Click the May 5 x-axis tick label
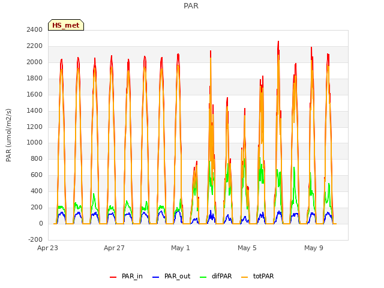The width and height of the screenshot is (384, 288). coord(247,248)
